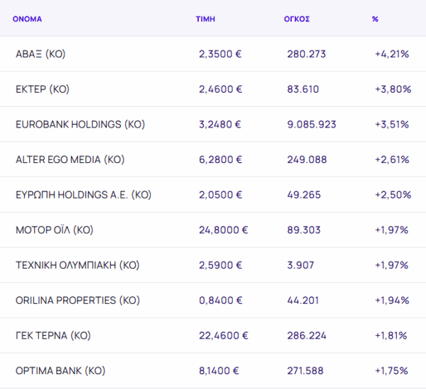Image resolution: width=426 pixels, height=389 pixels.
Task: Select the volume value 280.273
Action: (307, 54)
